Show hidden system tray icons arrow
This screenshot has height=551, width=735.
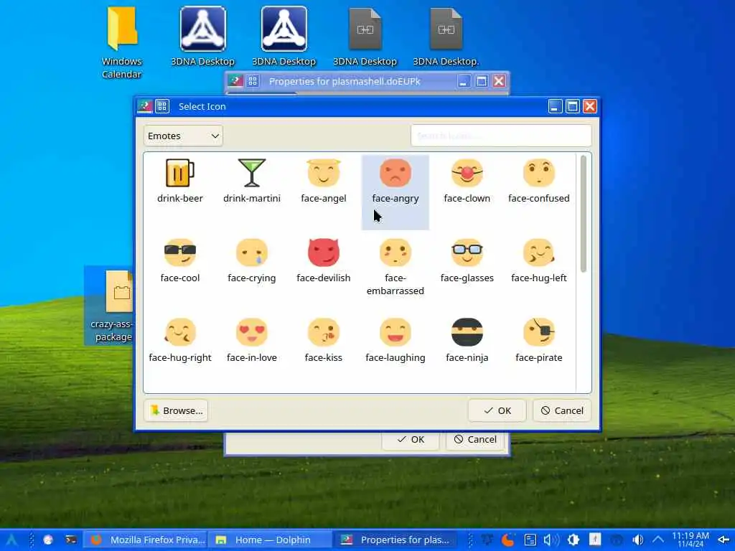pos(658,540)
